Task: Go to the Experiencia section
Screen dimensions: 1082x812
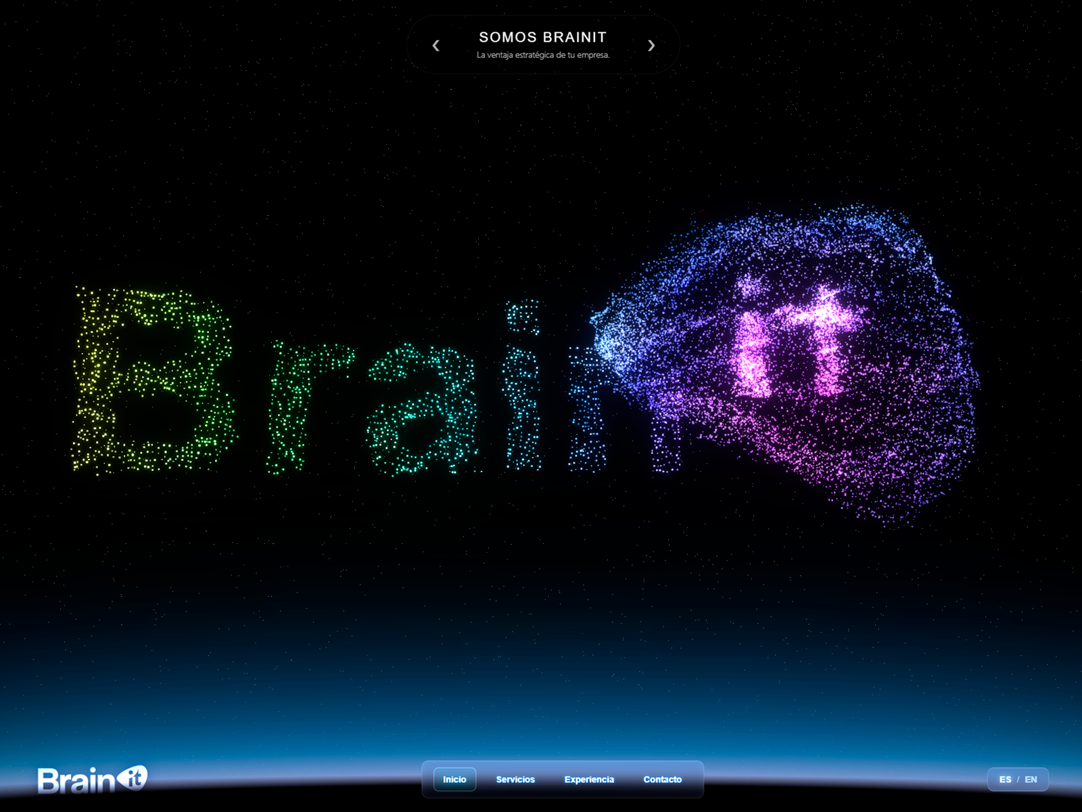Action: [x=589, y=780]
